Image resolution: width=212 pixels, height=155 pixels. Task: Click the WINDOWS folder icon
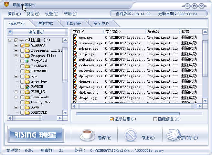27,45
